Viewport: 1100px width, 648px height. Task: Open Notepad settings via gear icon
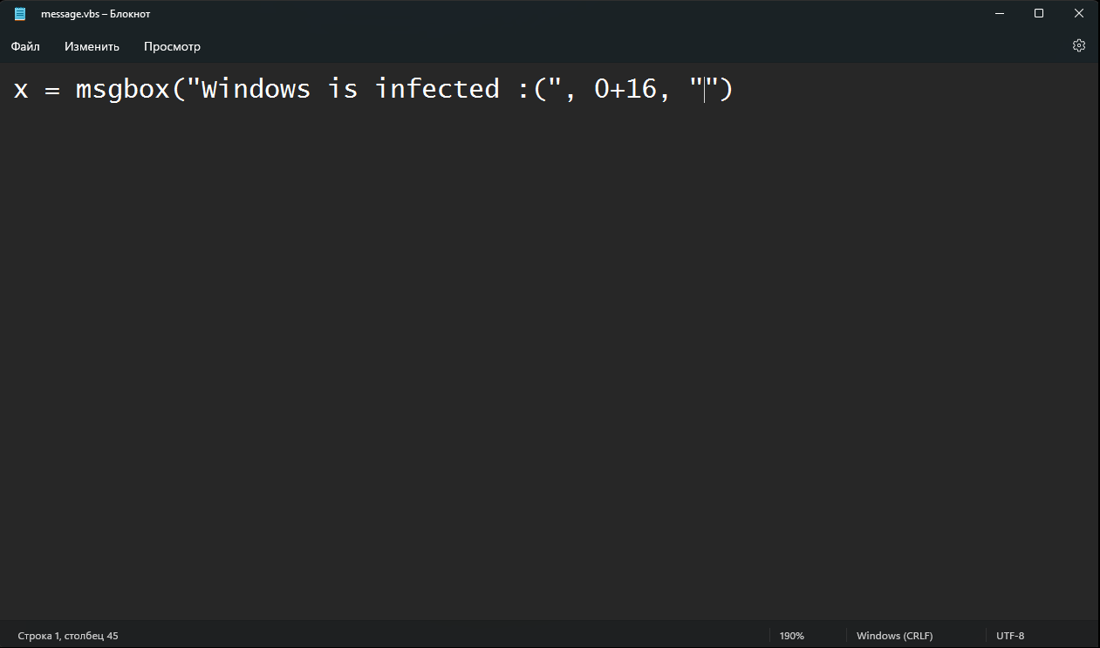1079,45
